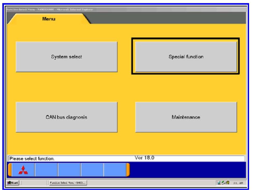Screen dimensions: 254x190
Task: Click the orange handle at toolbar's left end
Action: pos(10,170)
